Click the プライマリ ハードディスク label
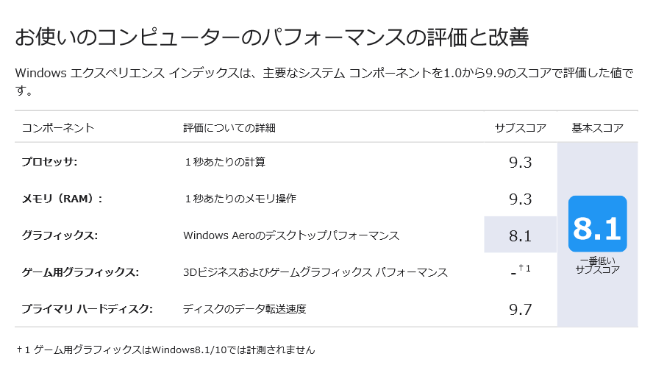 [87, 308]
